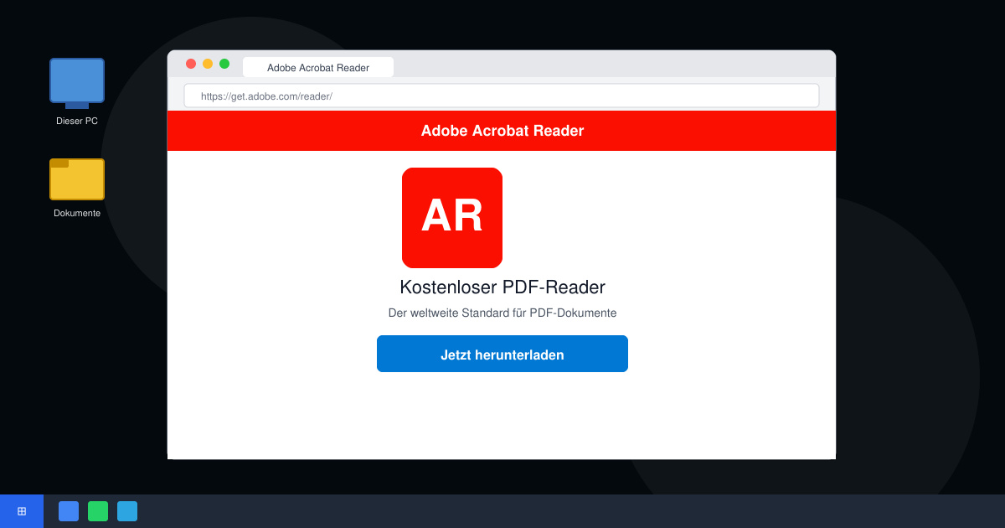Close the browser window with red button

(191, 64)
